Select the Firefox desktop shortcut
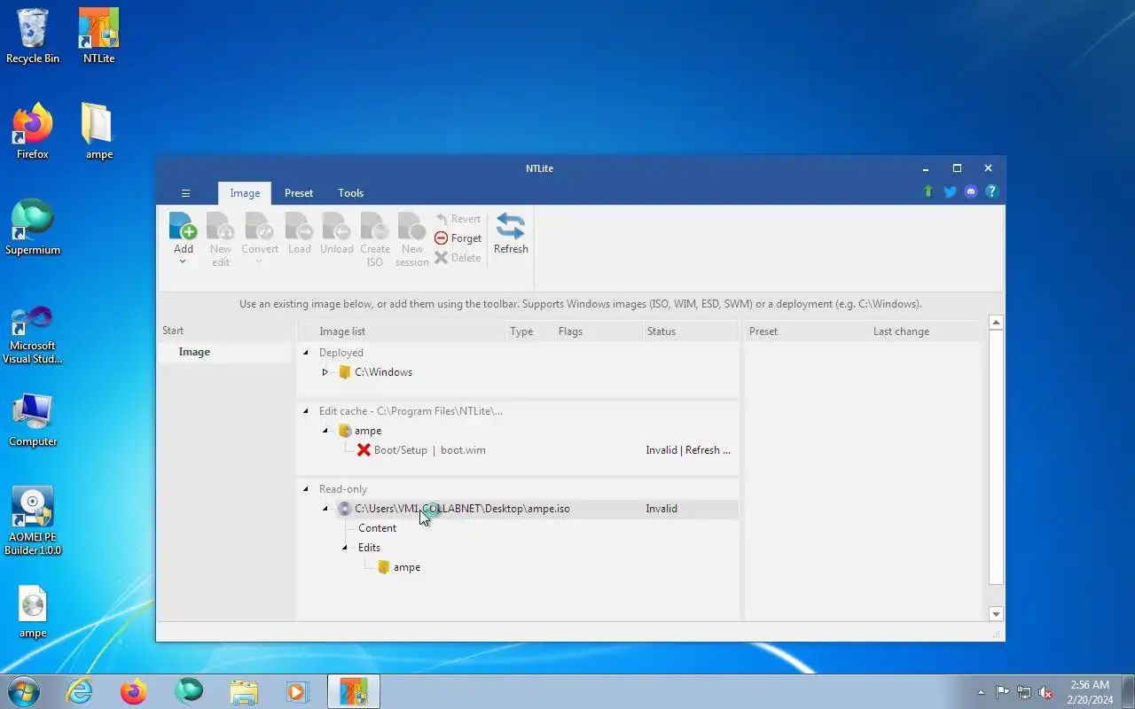The width and height of the screenshot is (1135, 709). 33,132
